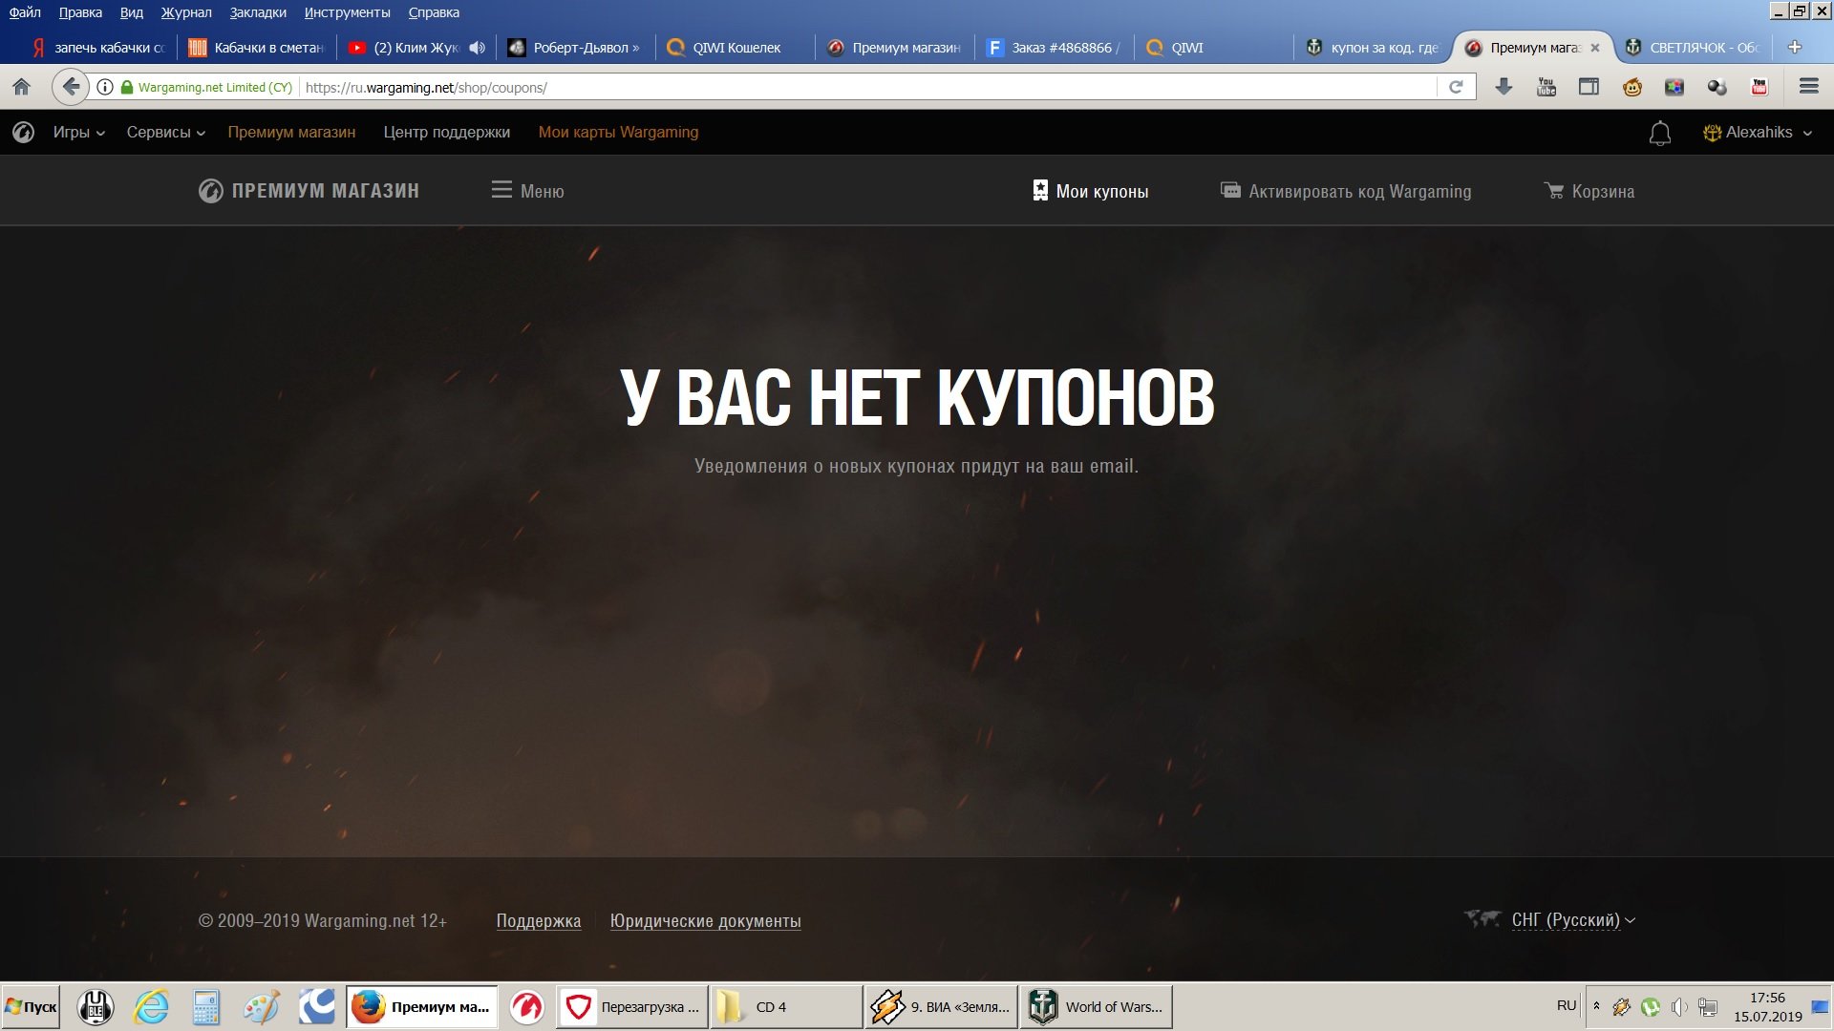Open Юридические документы footer link
Image resolution: width=1834 pixels, height=1031 pixels.
coord(705,921)
